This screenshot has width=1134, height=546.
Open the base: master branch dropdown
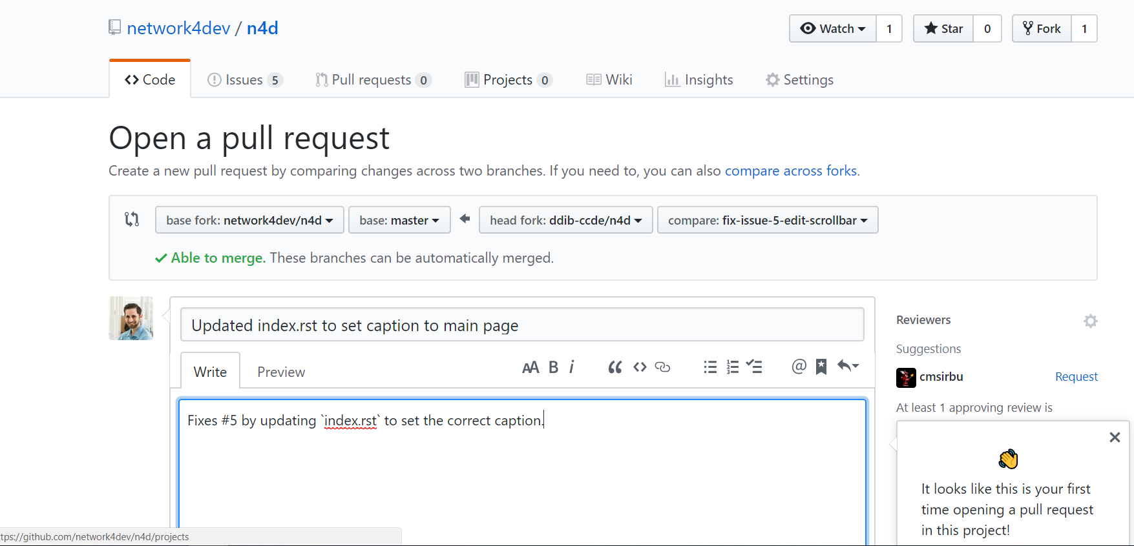tap(399, 220)
